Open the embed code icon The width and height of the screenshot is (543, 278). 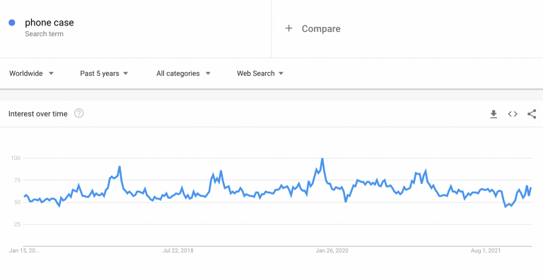tap(513, 114)
